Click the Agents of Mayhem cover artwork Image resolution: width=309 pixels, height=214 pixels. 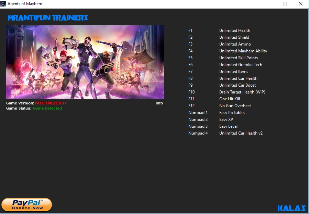pyautogui.click(x=85, y=62)
